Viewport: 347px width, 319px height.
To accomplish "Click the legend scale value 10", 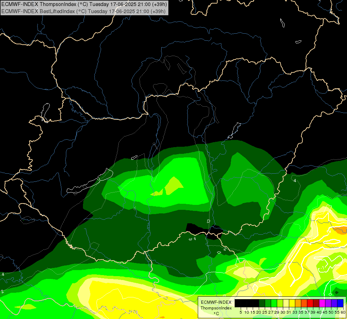I will coord(247,312).
